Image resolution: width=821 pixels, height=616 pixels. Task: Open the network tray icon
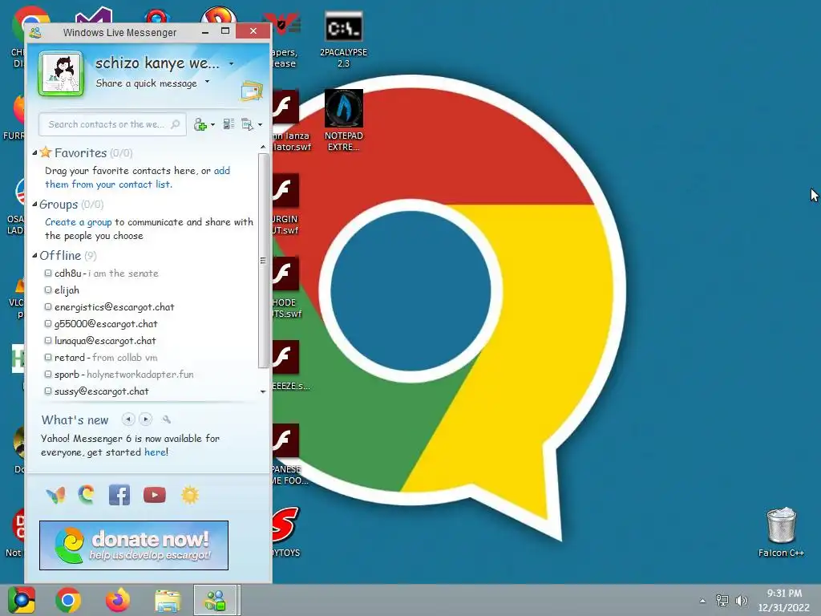click(722, 600)
